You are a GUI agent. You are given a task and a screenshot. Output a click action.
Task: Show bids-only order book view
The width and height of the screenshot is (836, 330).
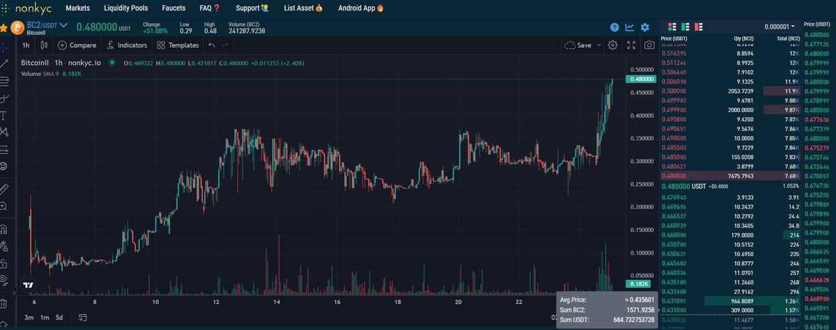coord(686,26)
